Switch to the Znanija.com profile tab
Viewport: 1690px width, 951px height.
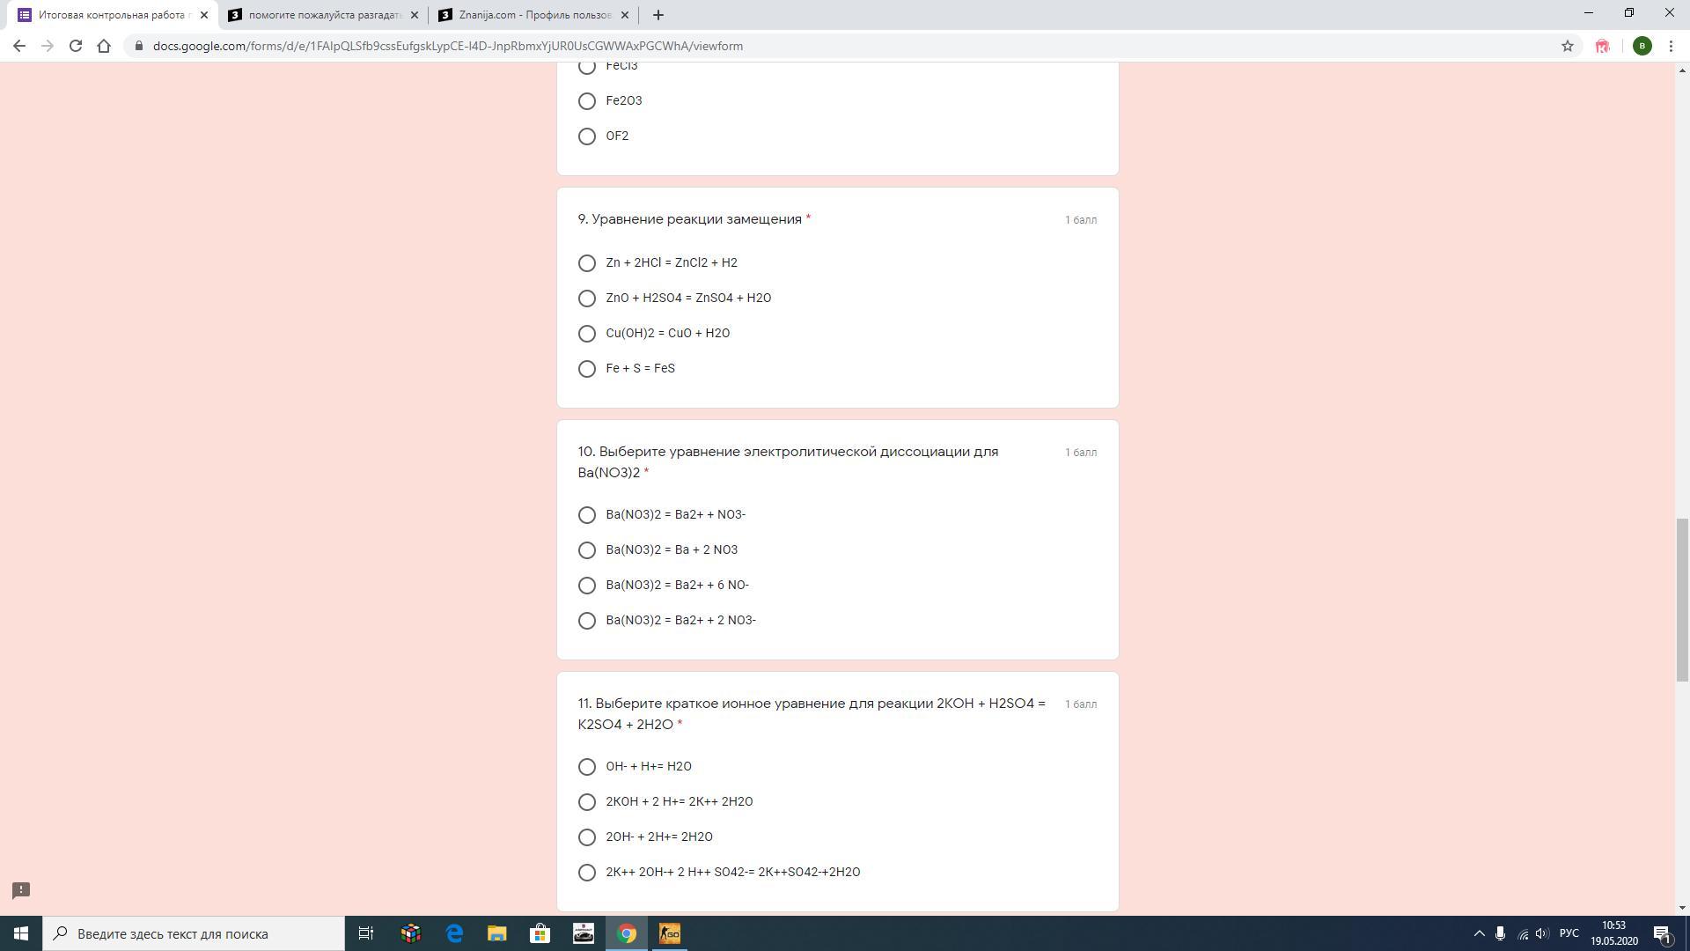(534, 15)
